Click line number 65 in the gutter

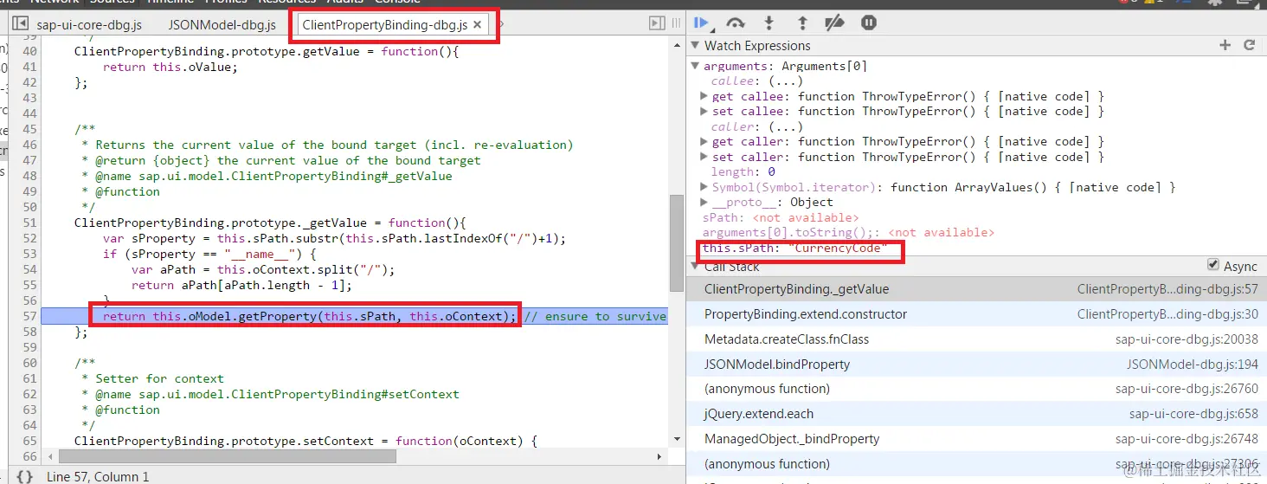(29, 441)
